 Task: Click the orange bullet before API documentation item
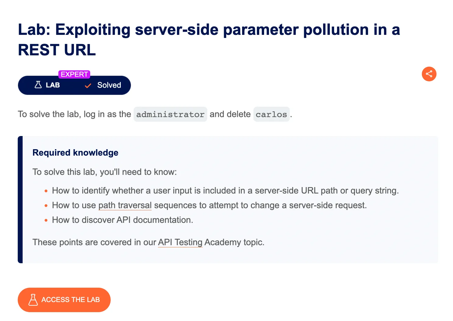(x=46, y=220)
